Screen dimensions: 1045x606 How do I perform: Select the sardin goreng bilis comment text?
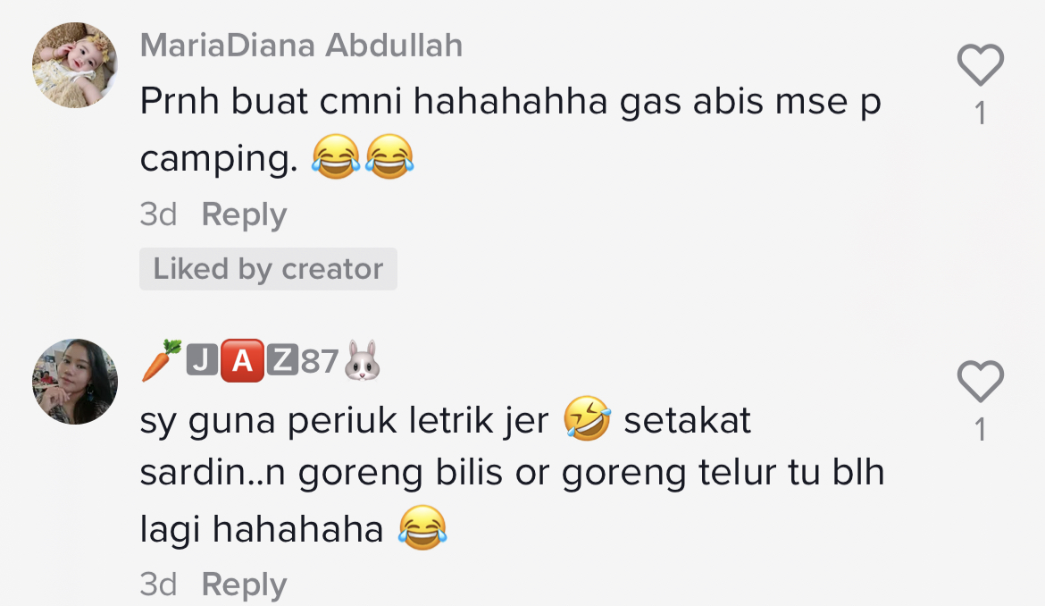point(512,474)
